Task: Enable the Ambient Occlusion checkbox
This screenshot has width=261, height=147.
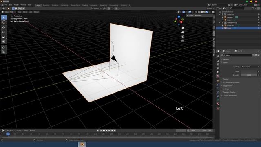Action: click(224, 82)
